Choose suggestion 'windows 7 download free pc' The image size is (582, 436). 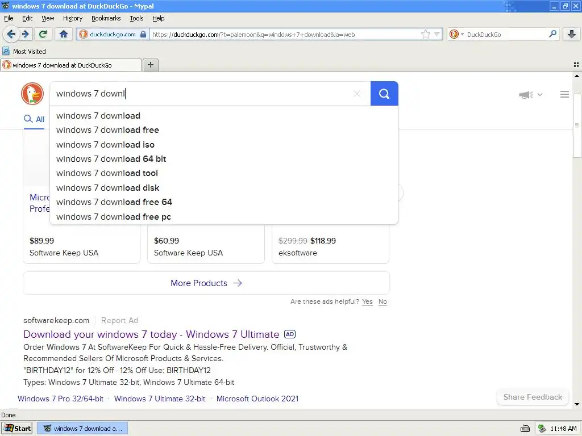coord(224,216)
